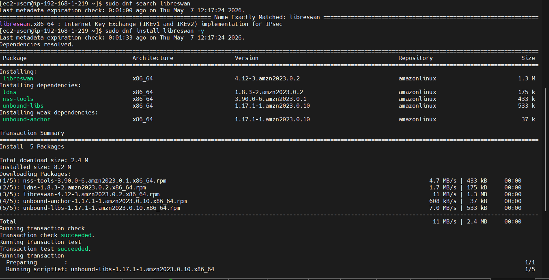
Task: Select green 'libreswan' package name in table
Action: pos(18,78)
